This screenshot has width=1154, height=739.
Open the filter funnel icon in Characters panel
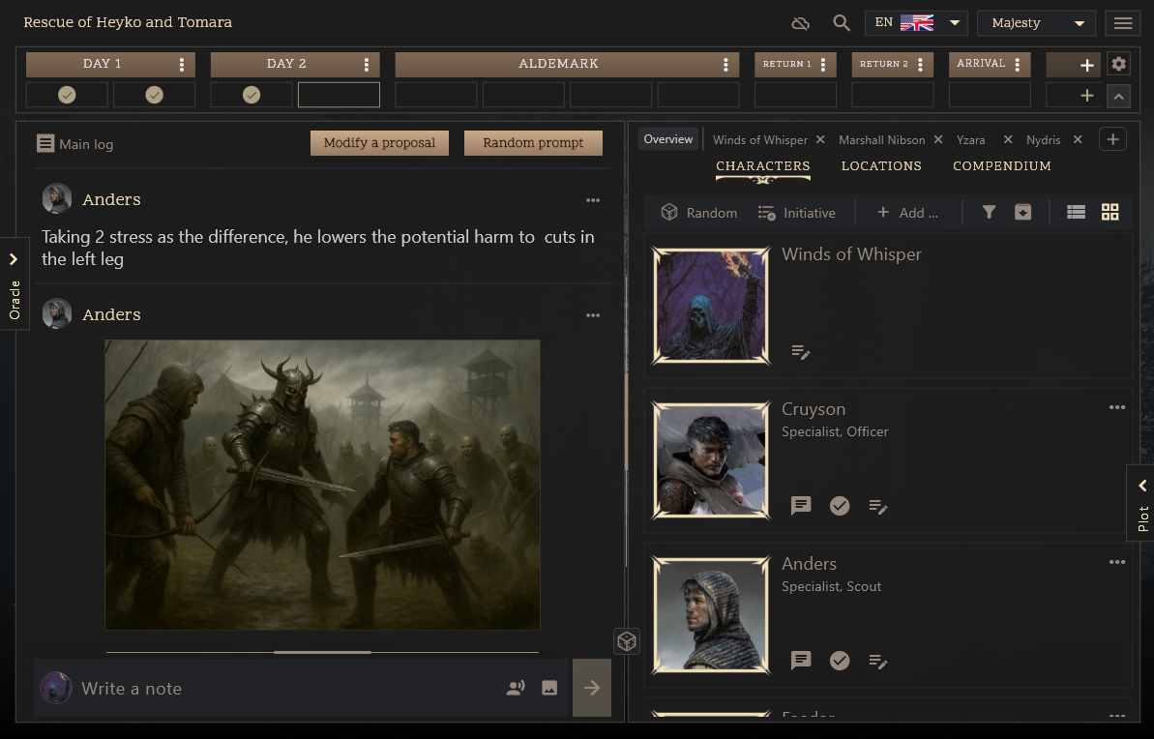click(989, 211)
